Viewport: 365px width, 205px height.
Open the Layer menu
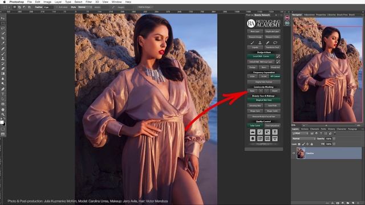click(x=58, y=2)
